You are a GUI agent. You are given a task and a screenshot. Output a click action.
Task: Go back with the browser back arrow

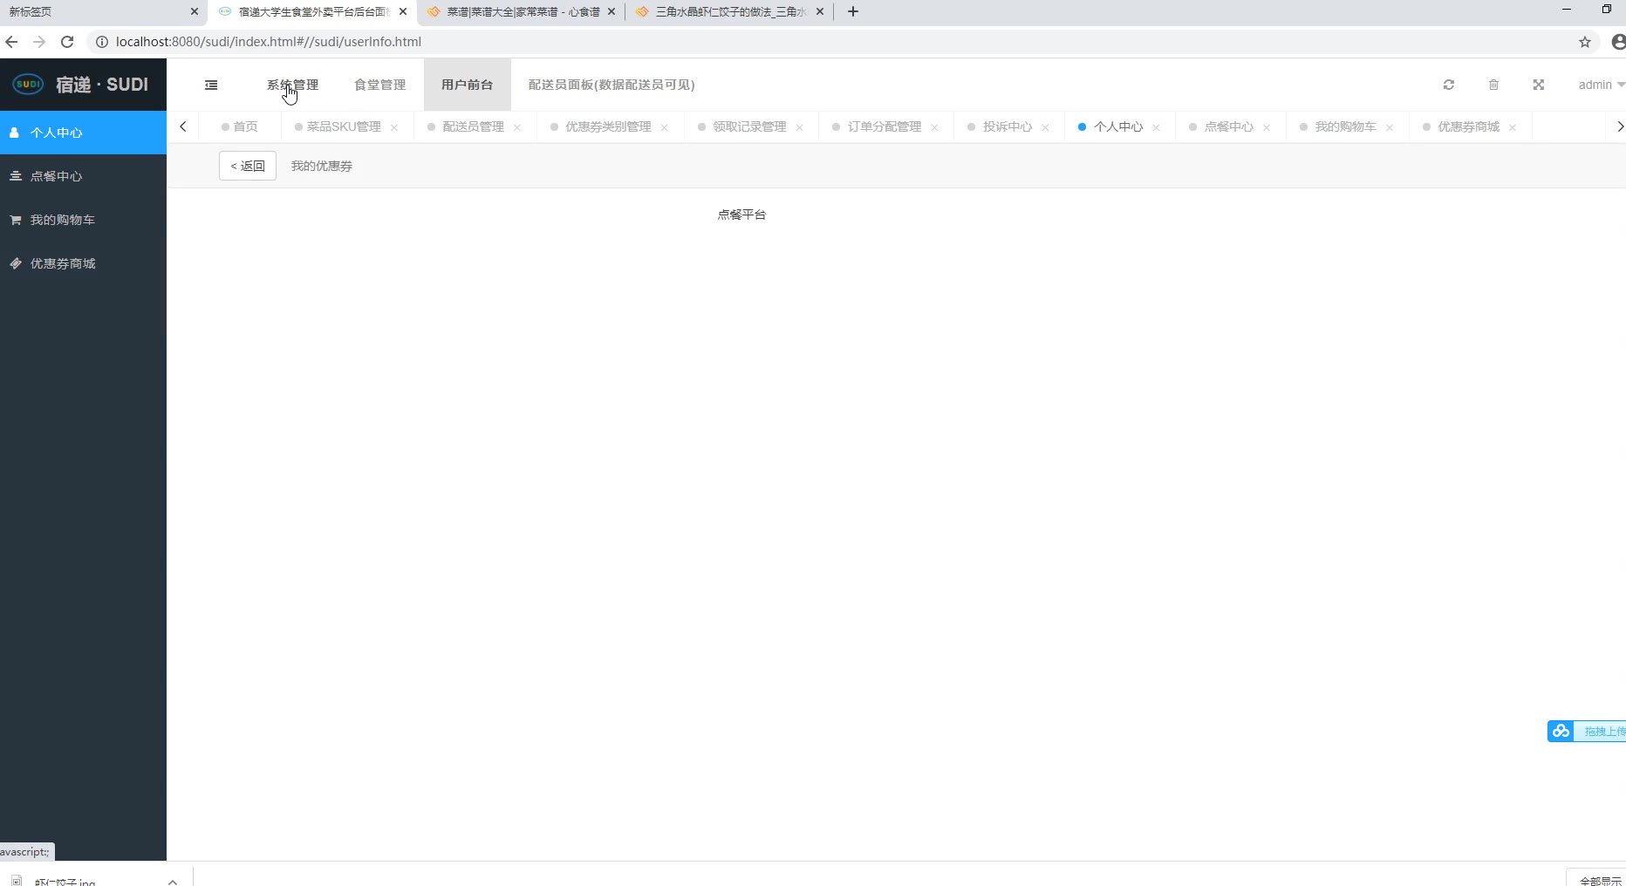[x=11, y=41]
